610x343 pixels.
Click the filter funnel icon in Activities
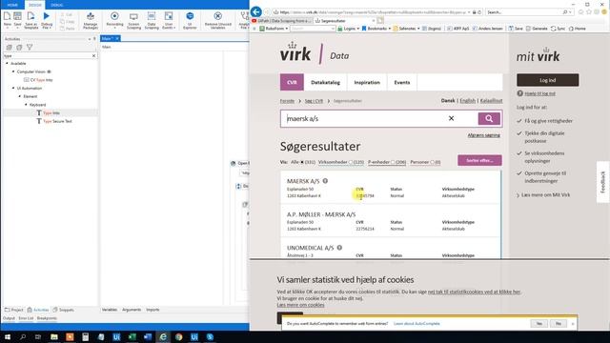(30, 47)
